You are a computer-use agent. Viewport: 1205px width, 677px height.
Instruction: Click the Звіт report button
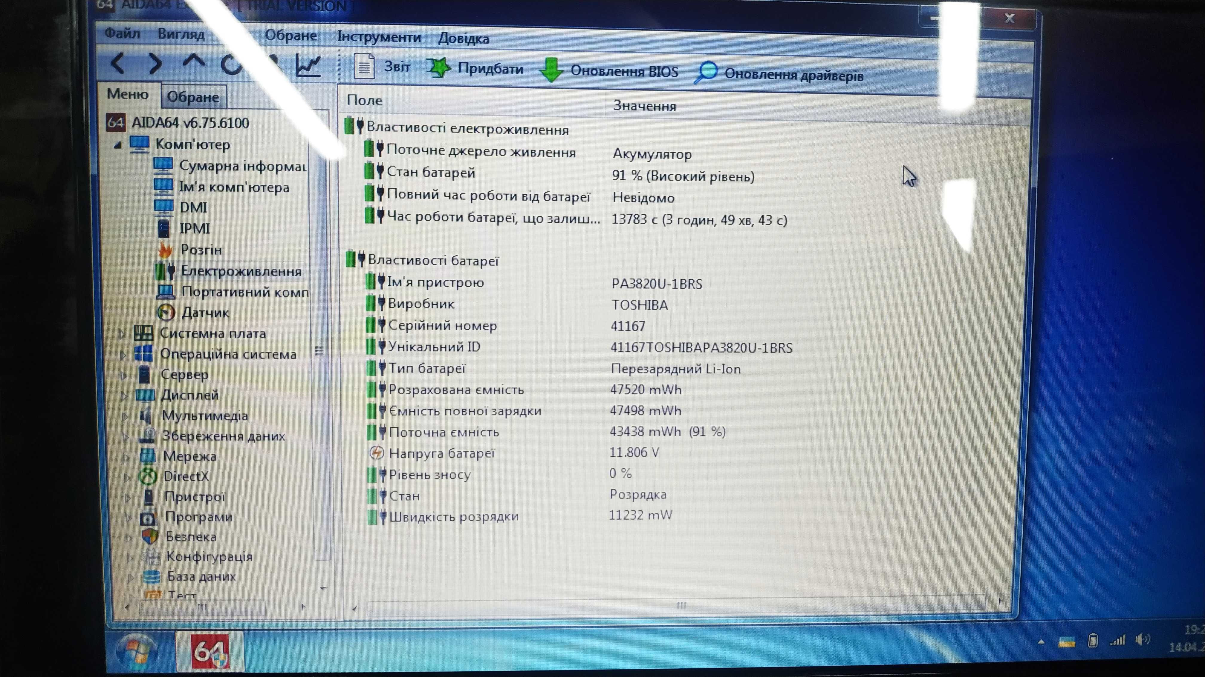tap(382, 67)
